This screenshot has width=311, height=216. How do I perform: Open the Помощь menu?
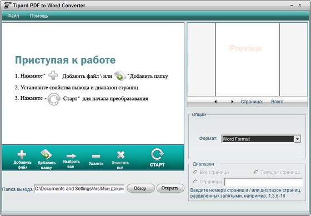pyautogui.click(x=39, y=16)
